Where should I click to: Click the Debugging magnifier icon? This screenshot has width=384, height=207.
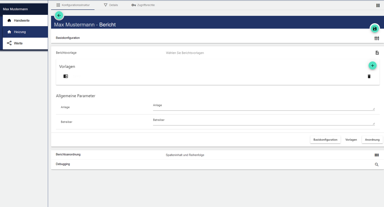377,165
